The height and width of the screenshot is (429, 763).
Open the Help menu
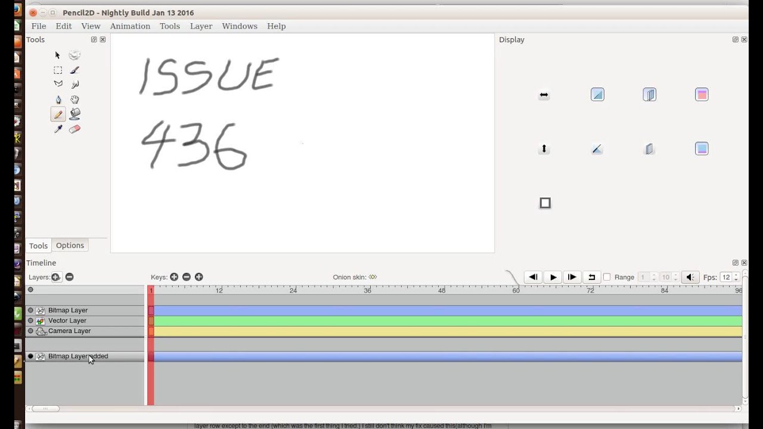pos(276,26)
